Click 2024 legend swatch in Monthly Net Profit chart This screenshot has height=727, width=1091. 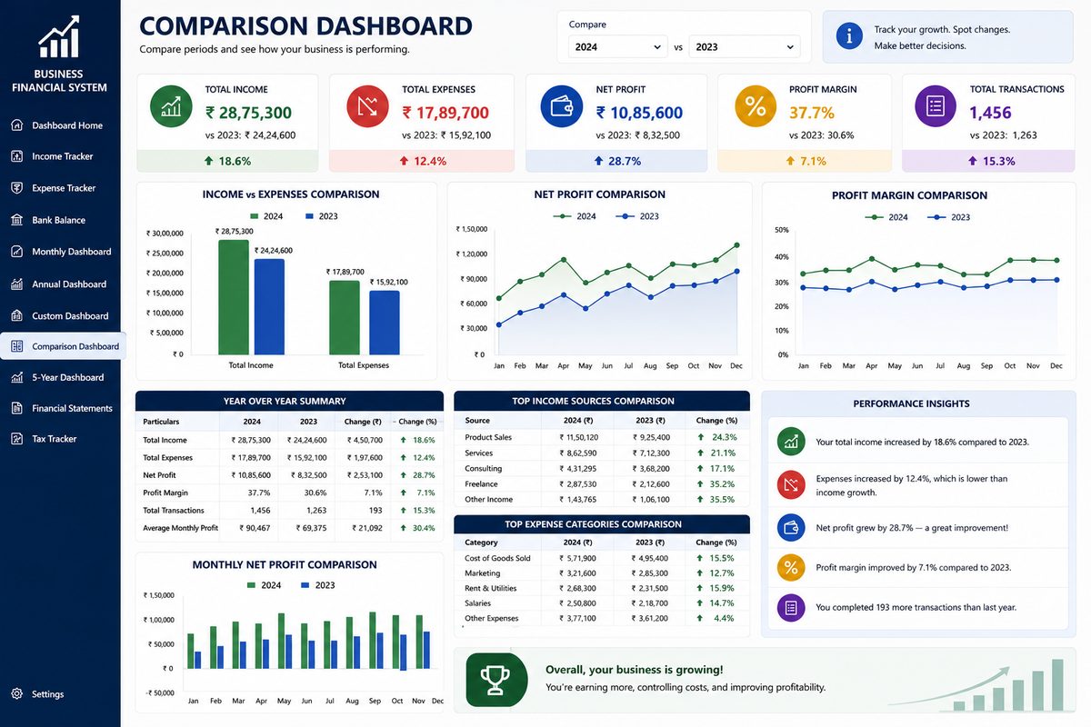(x=251, y=585)
